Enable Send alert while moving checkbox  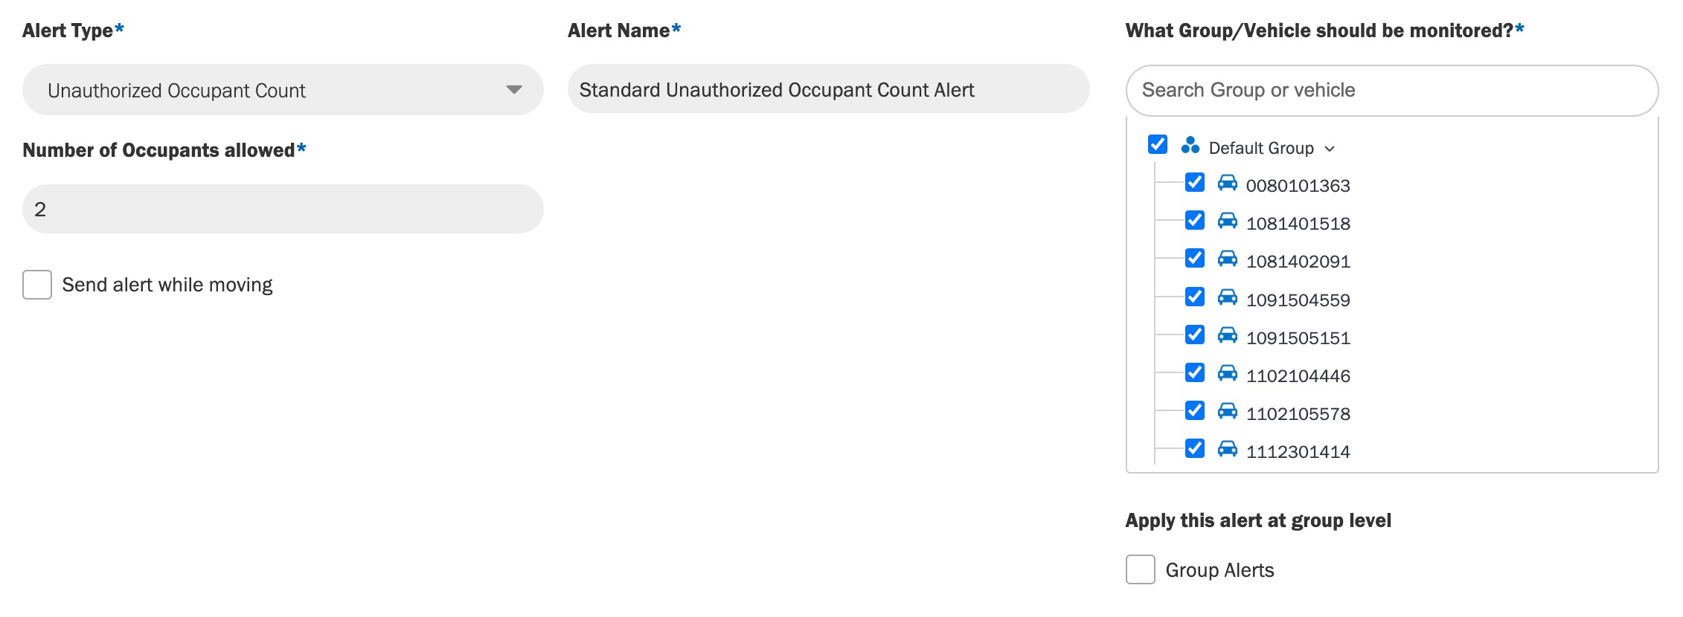[x=37, y=285]
